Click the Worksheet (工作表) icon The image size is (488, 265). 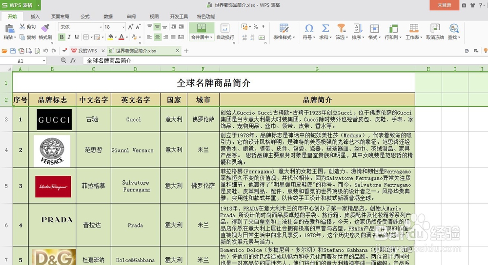414,28
